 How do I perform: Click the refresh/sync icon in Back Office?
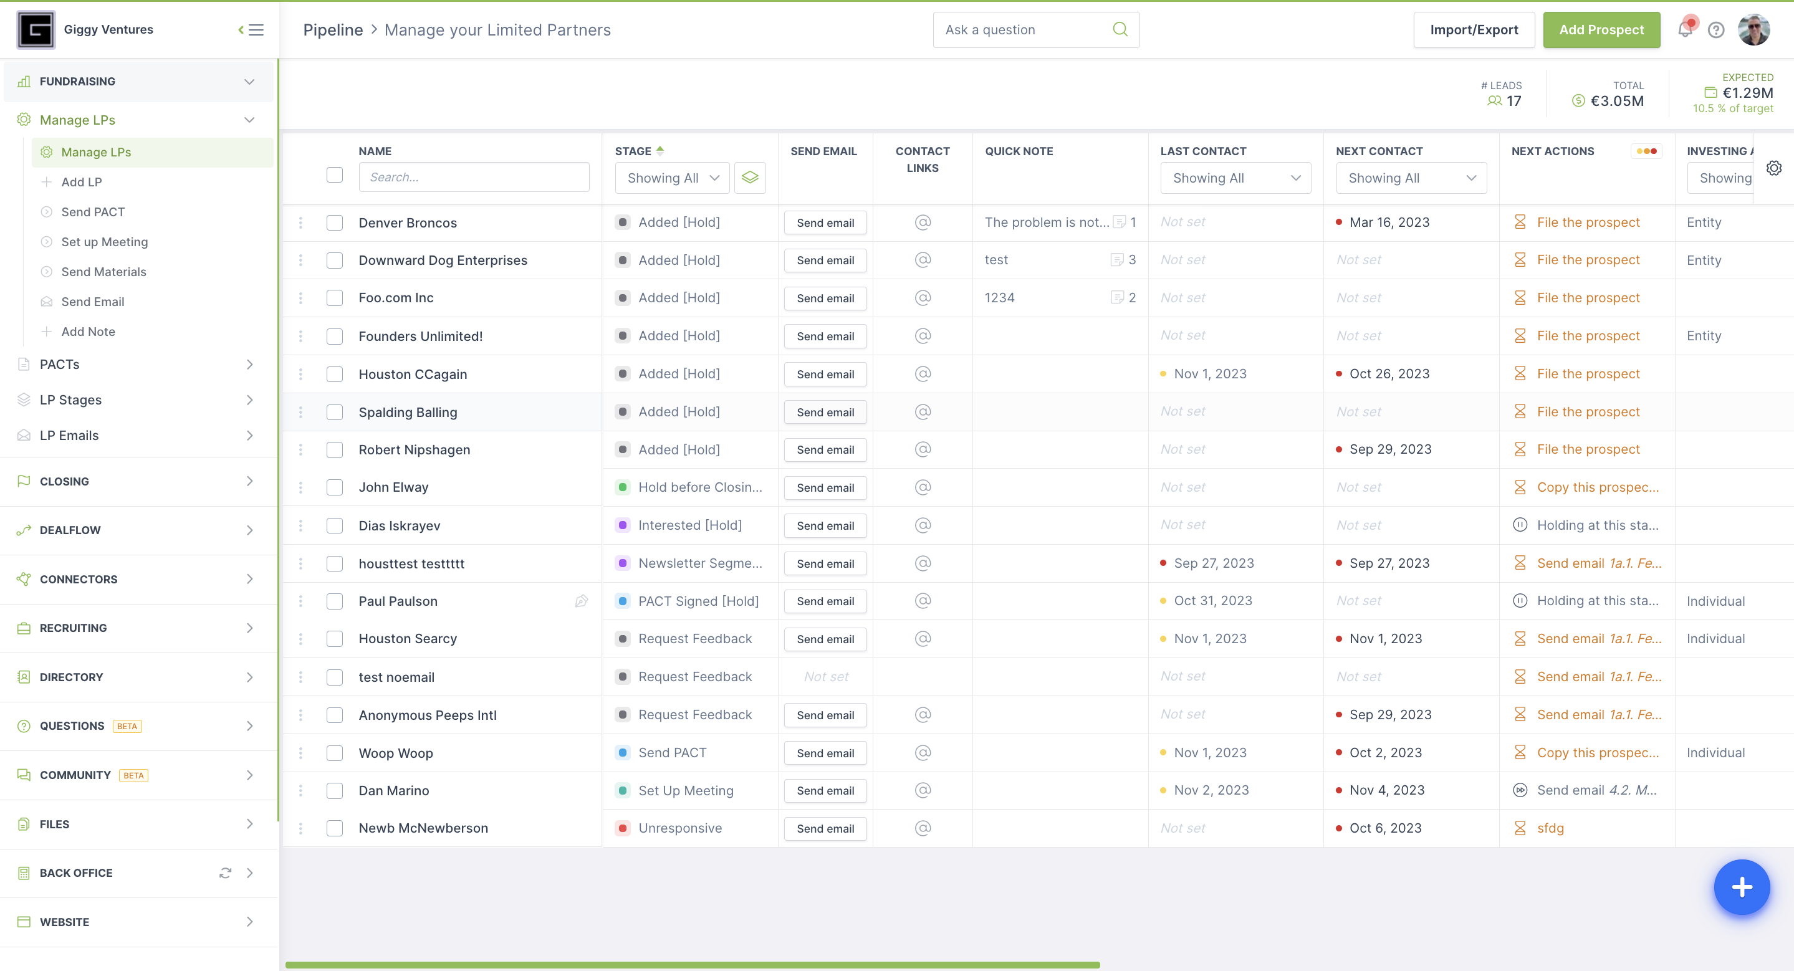click(x=225, y=873)
